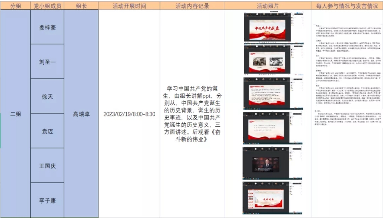The image size is (383, 218).
Task: Select the 2023/02/19 activity time cell
Action: coord(129,114)
